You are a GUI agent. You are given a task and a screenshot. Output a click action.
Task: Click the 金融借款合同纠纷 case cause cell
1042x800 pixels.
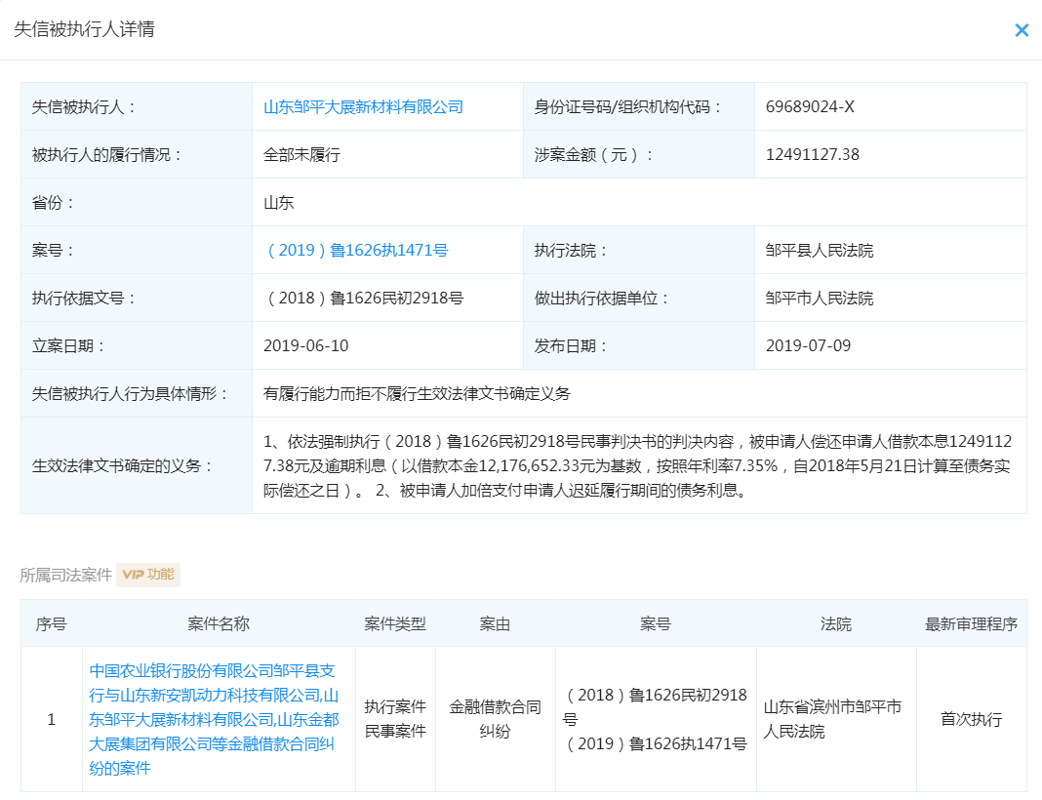pyautogui.click(x=495, y=720)
